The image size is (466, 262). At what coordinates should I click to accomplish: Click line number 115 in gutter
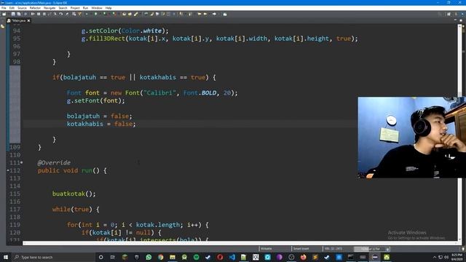click(15, 194)
